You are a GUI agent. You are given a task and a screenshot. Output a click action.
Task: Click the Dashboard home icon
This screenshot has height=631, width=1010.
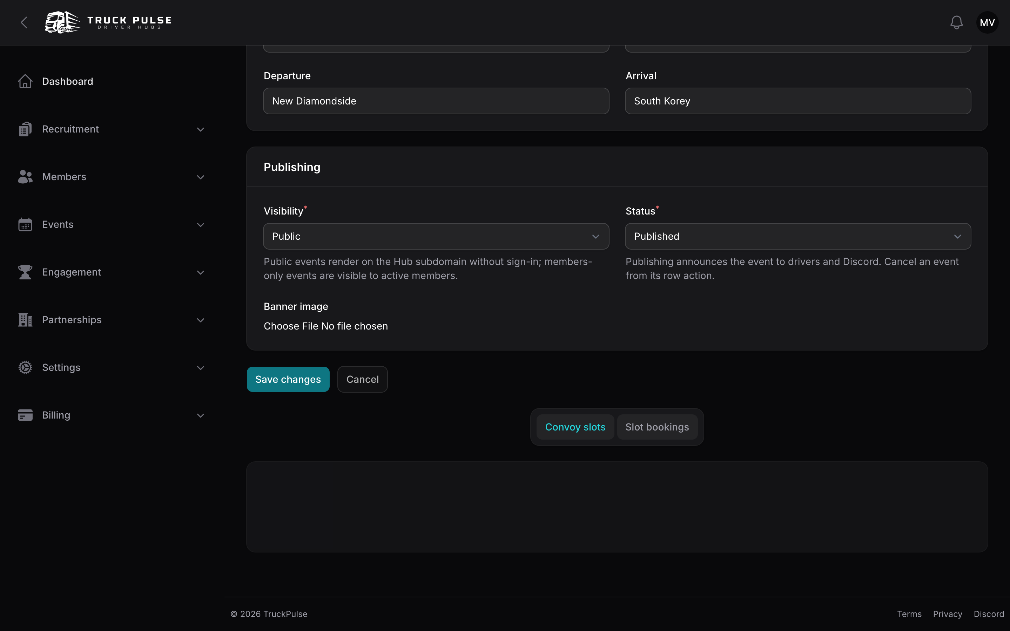pyautogui.click(x=25, y=81)
